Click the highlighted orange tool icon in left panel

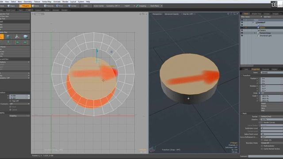2,37
